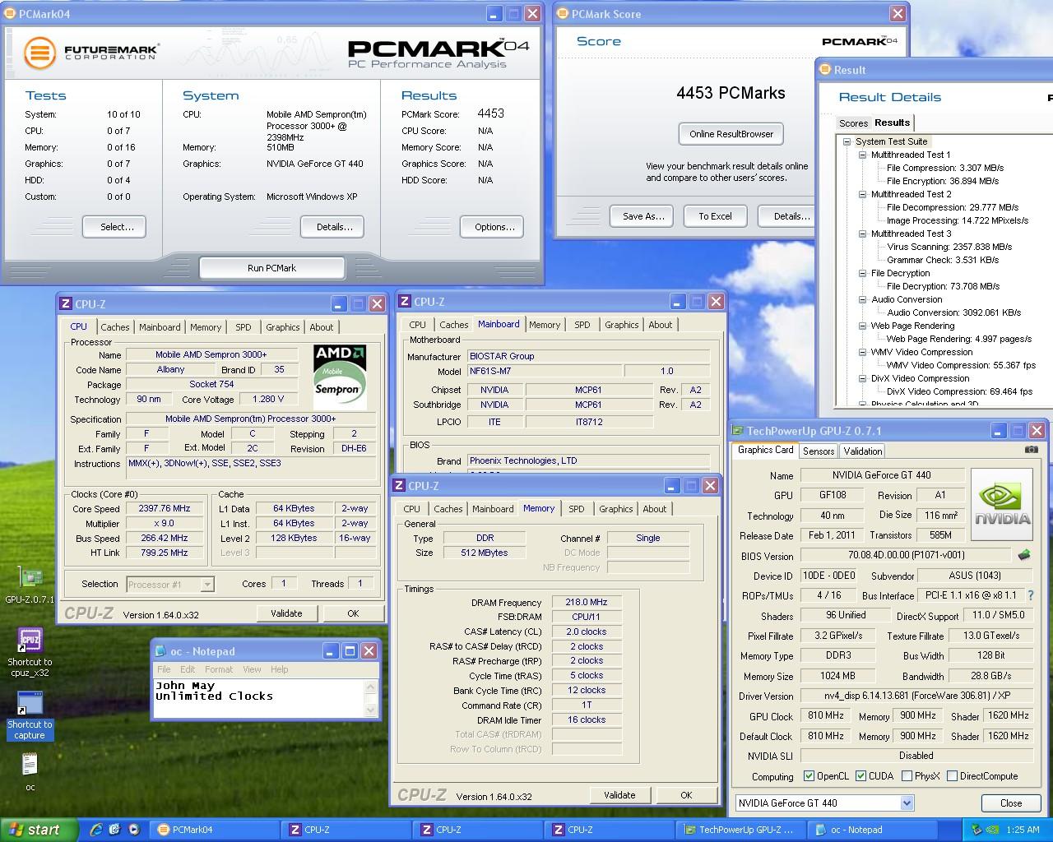
Task: Click the Save As... button
Action: coord(642,216)
